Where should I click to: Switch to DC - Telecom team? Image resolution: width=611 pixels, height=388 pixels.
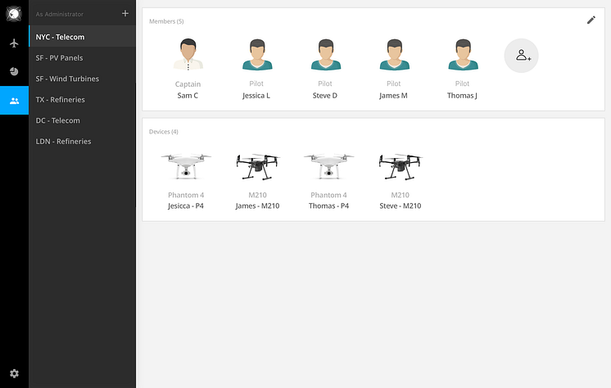[82, 120]
